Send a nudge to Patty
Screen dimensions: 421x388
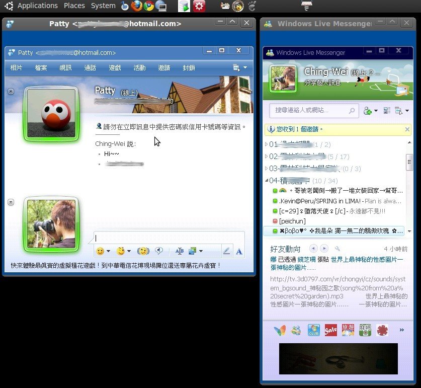(143, 251)
